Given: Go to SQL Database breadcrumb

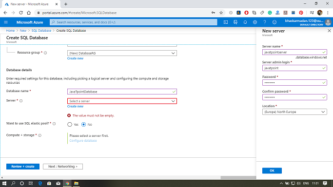Looking at the screenshot, I should pyautogui.click(x=41, y=31).
